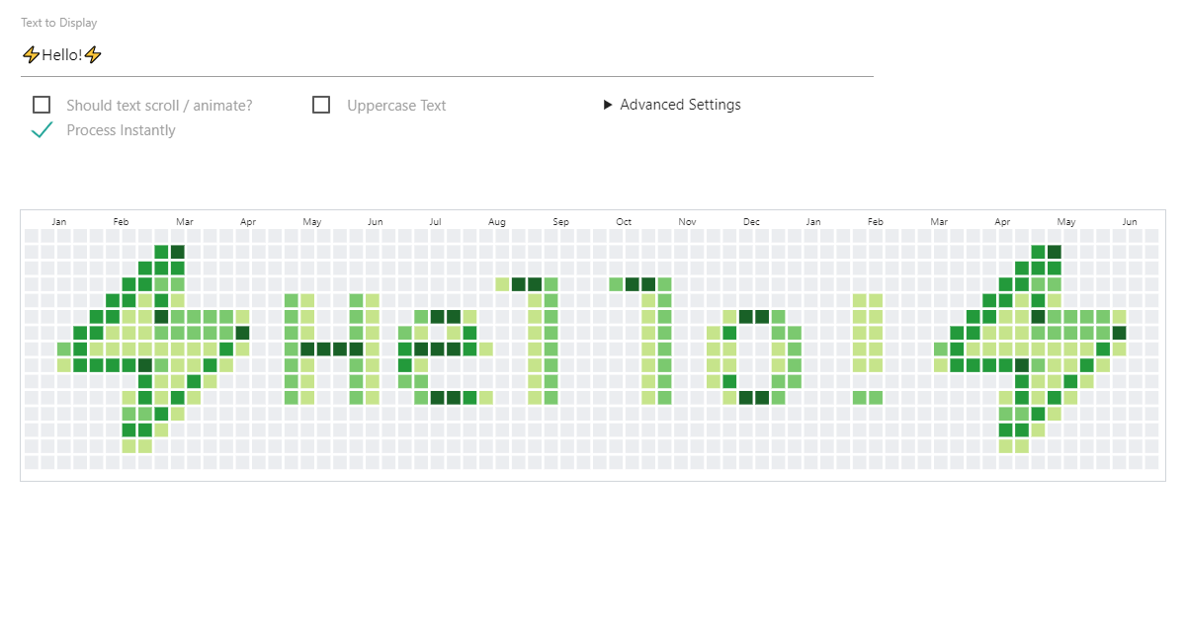This screenshot has height=620, width=1186.
Task: Click the Advanced Settings label text
Action: 680,104
